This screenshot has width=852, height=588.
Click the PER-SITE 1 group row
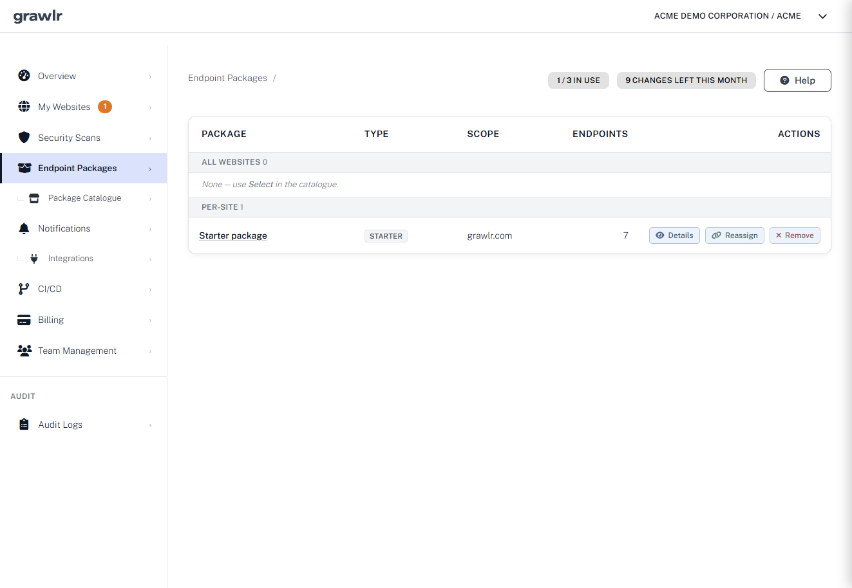(509, 207)
